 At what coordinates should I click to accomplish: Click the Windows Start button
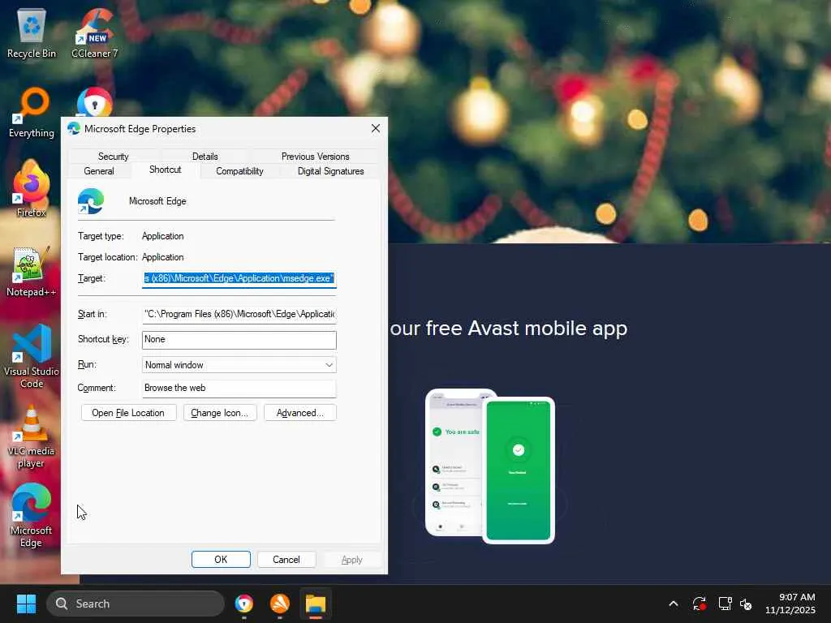26,604
